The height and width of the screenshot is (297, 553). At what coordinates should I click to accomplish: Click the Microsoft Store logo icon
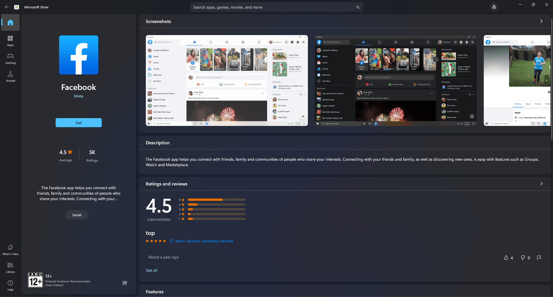pyautogui.click(x=17, y=7)
